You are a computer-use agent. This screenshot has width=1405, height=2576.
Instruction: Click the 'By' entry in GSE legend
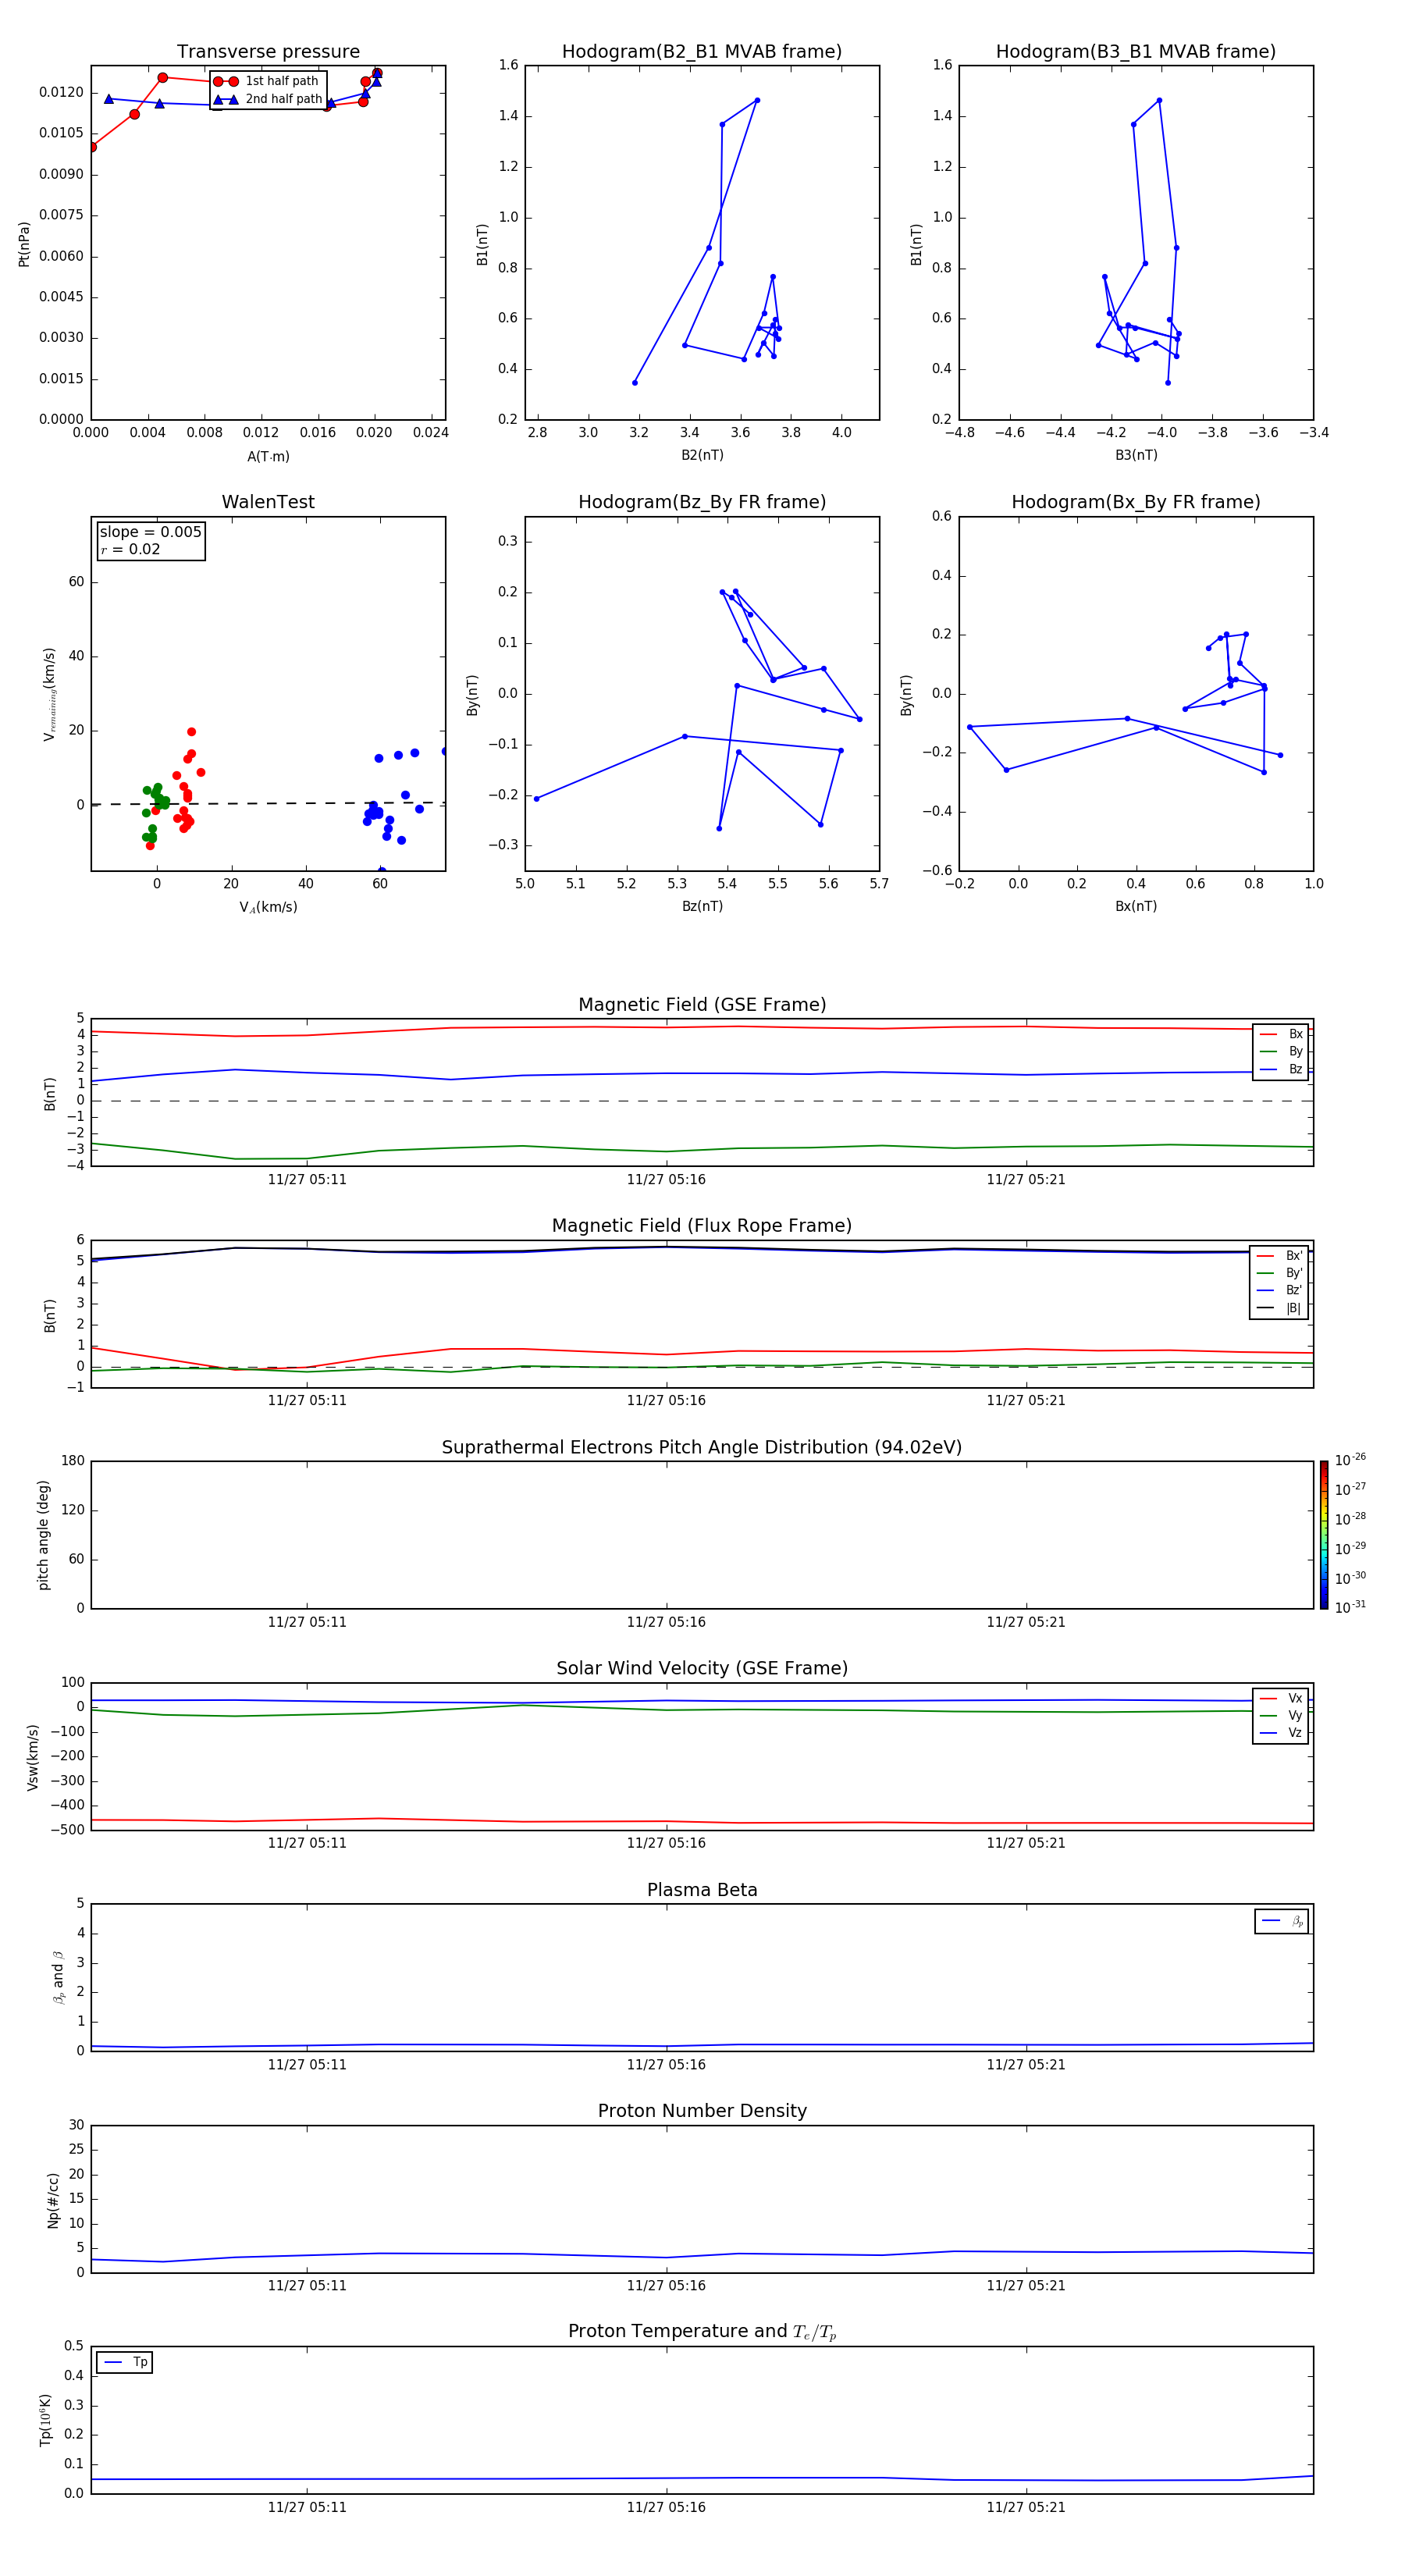pos(1281,1052)
